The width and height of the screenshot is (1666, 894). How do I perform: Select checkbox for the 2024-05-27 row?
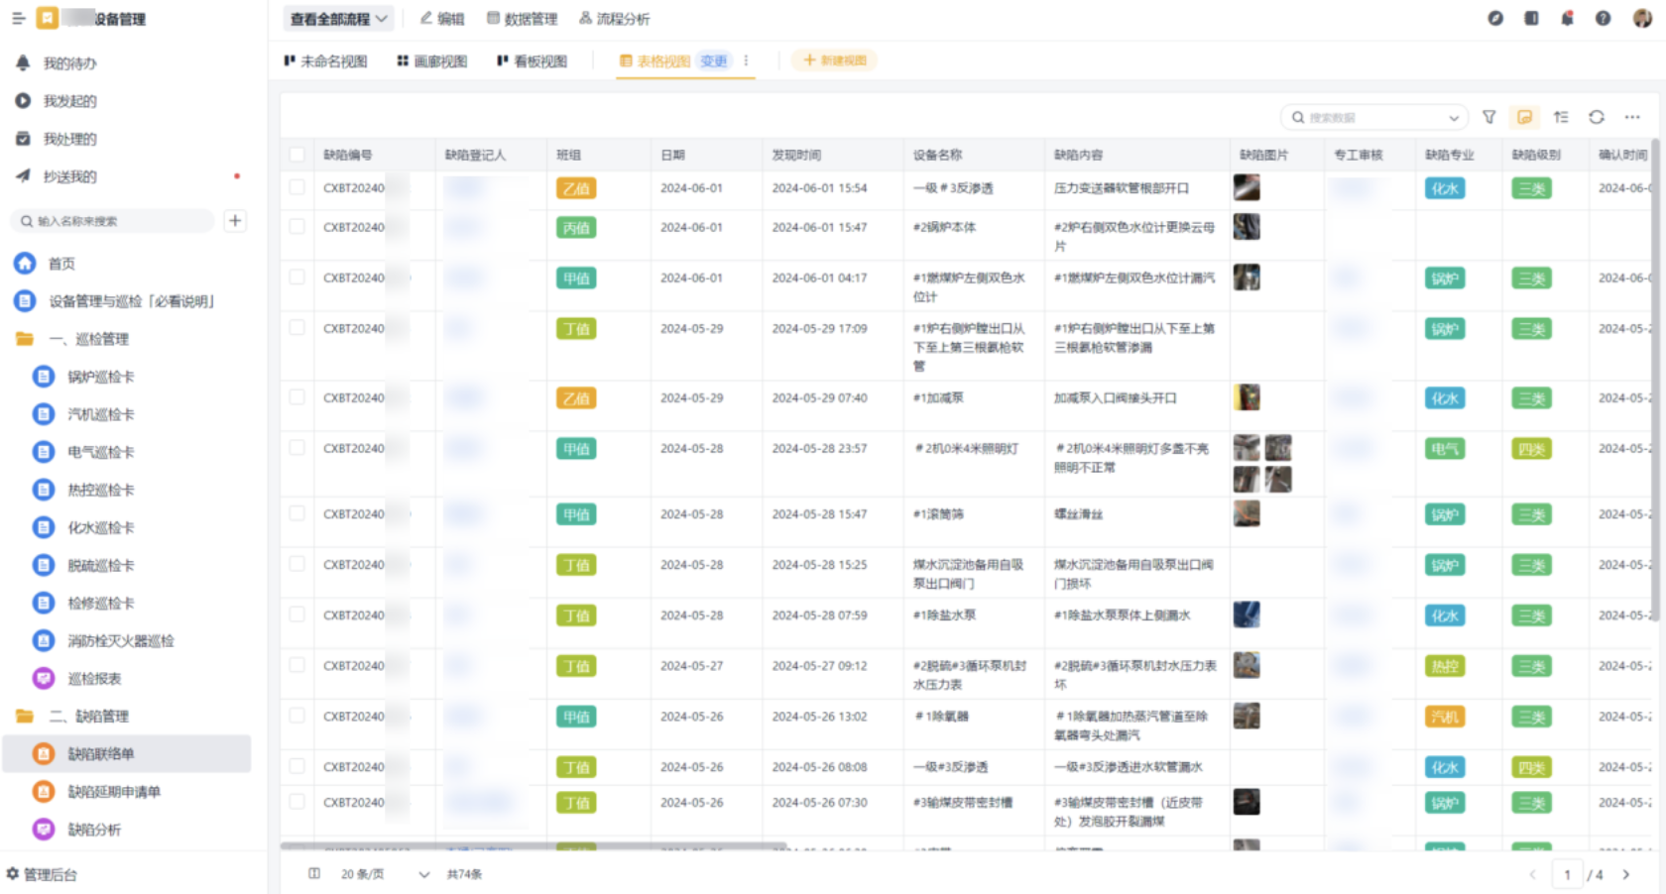297,665
